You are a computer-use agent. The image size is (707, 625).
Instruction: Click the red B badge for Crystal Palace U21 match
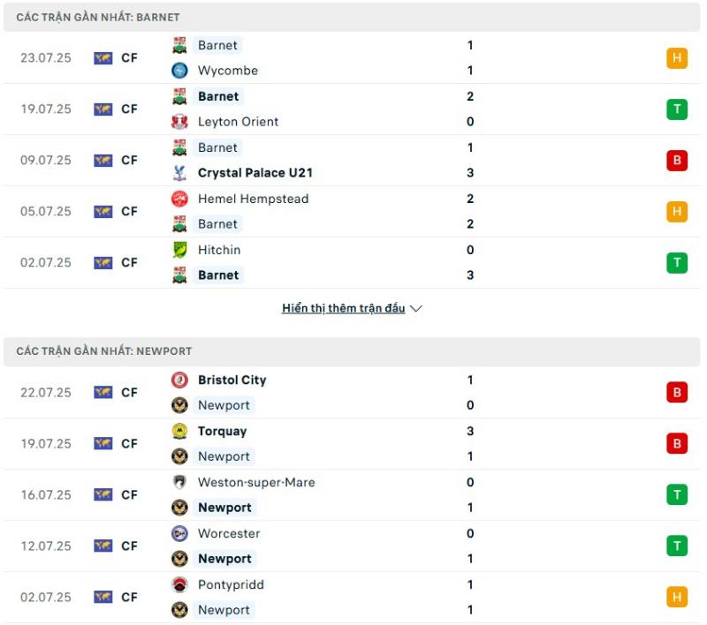pos(677,161)
